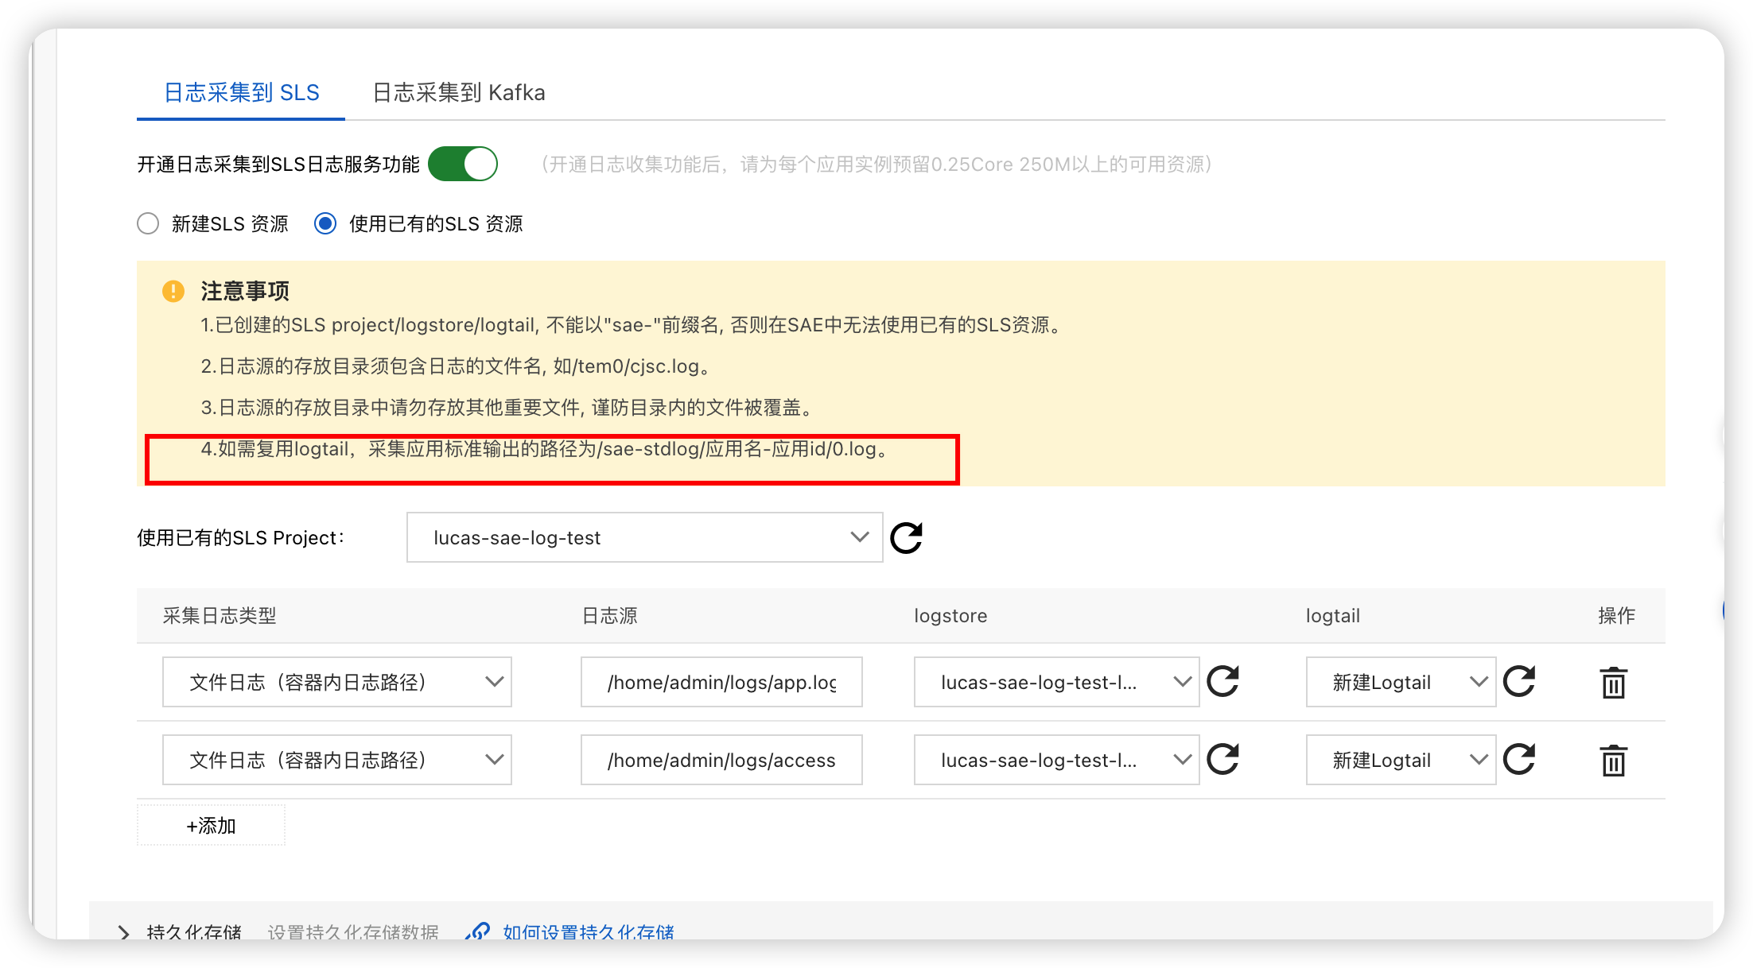The height and width of the screenshot is (968, 1753).
Task: Click the 采集日志类型 column header
Action: (x=220, y=616)
